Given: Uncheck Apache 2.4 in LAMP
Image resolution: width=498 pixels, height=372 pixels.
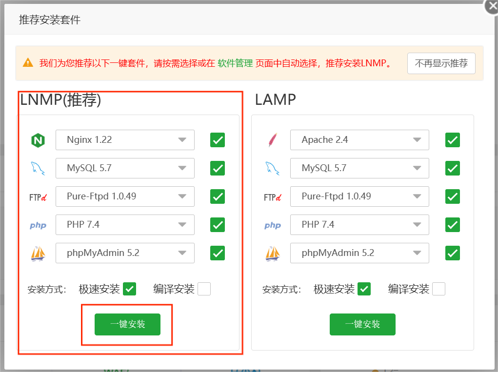Looking at the screenshot, I should pyautogui.click(x=453, y=140).
